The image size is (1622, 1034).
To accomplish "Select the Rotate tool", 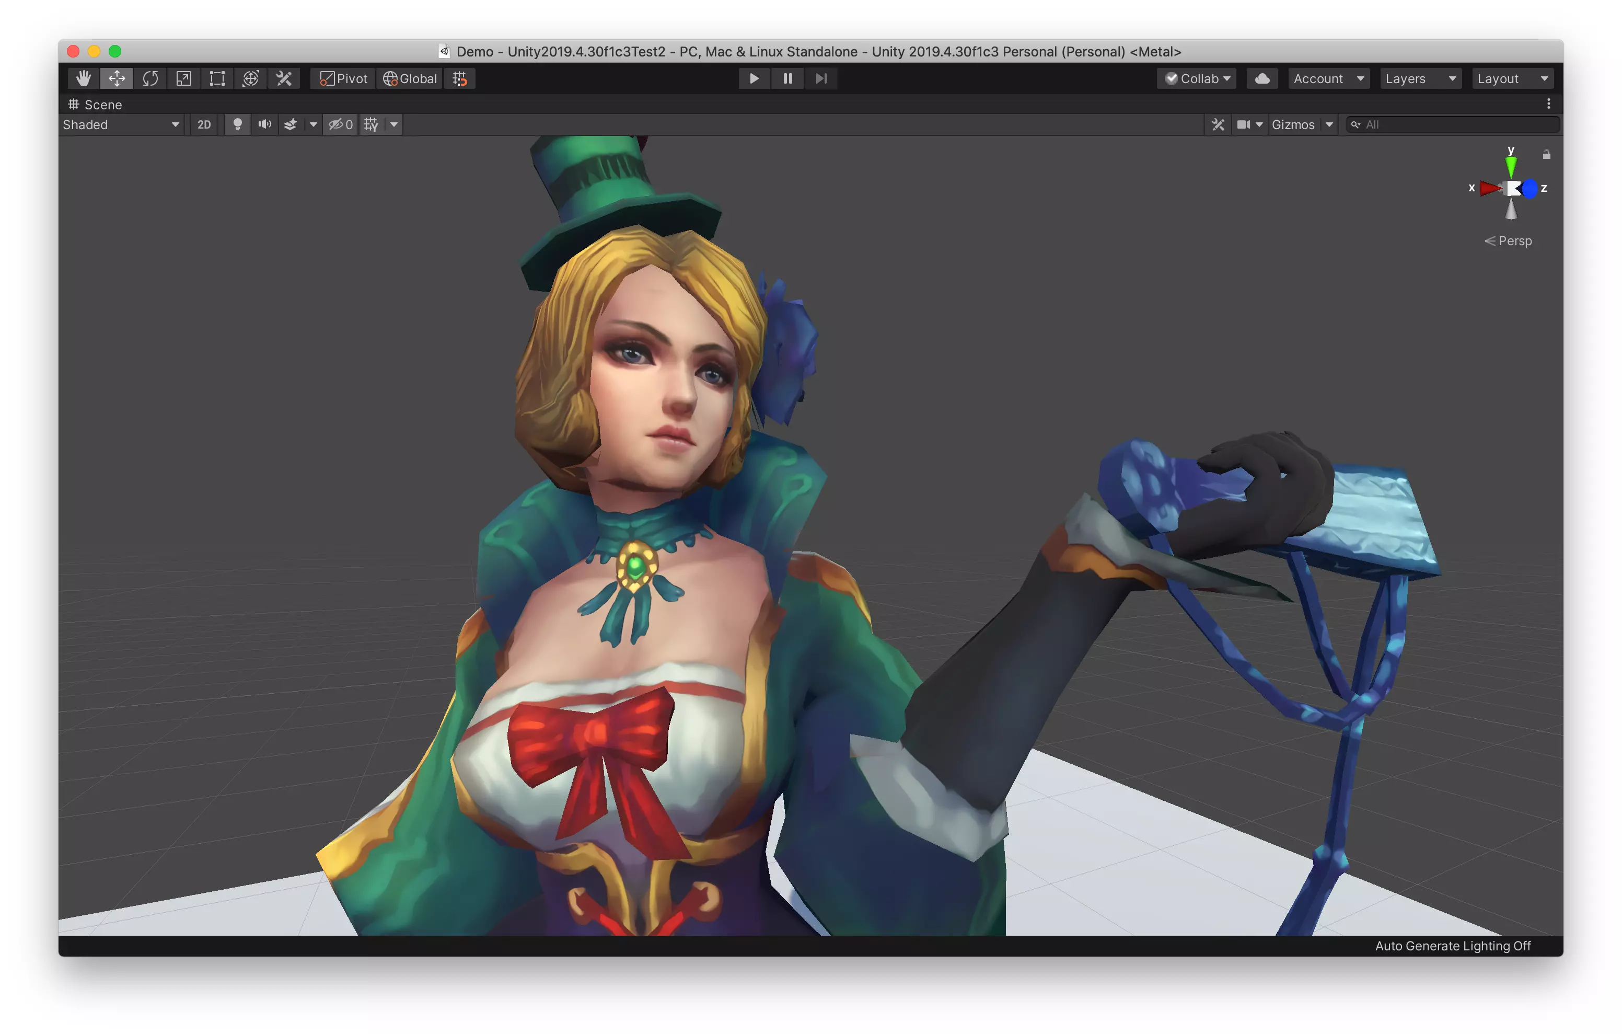I will coord(150,79).
